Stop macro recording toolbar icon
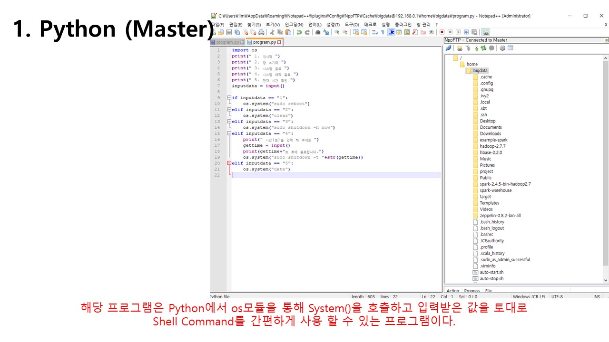The image size is (609, 342). (450, 32)
